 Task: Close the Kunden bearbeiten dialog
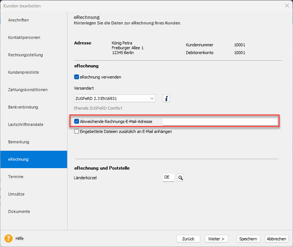[x=287, y=6]
